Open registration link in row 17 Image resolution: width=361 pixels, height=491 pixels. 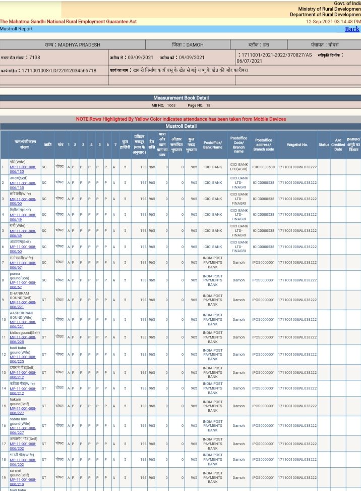pyautogui.click(x=23, y=446)
